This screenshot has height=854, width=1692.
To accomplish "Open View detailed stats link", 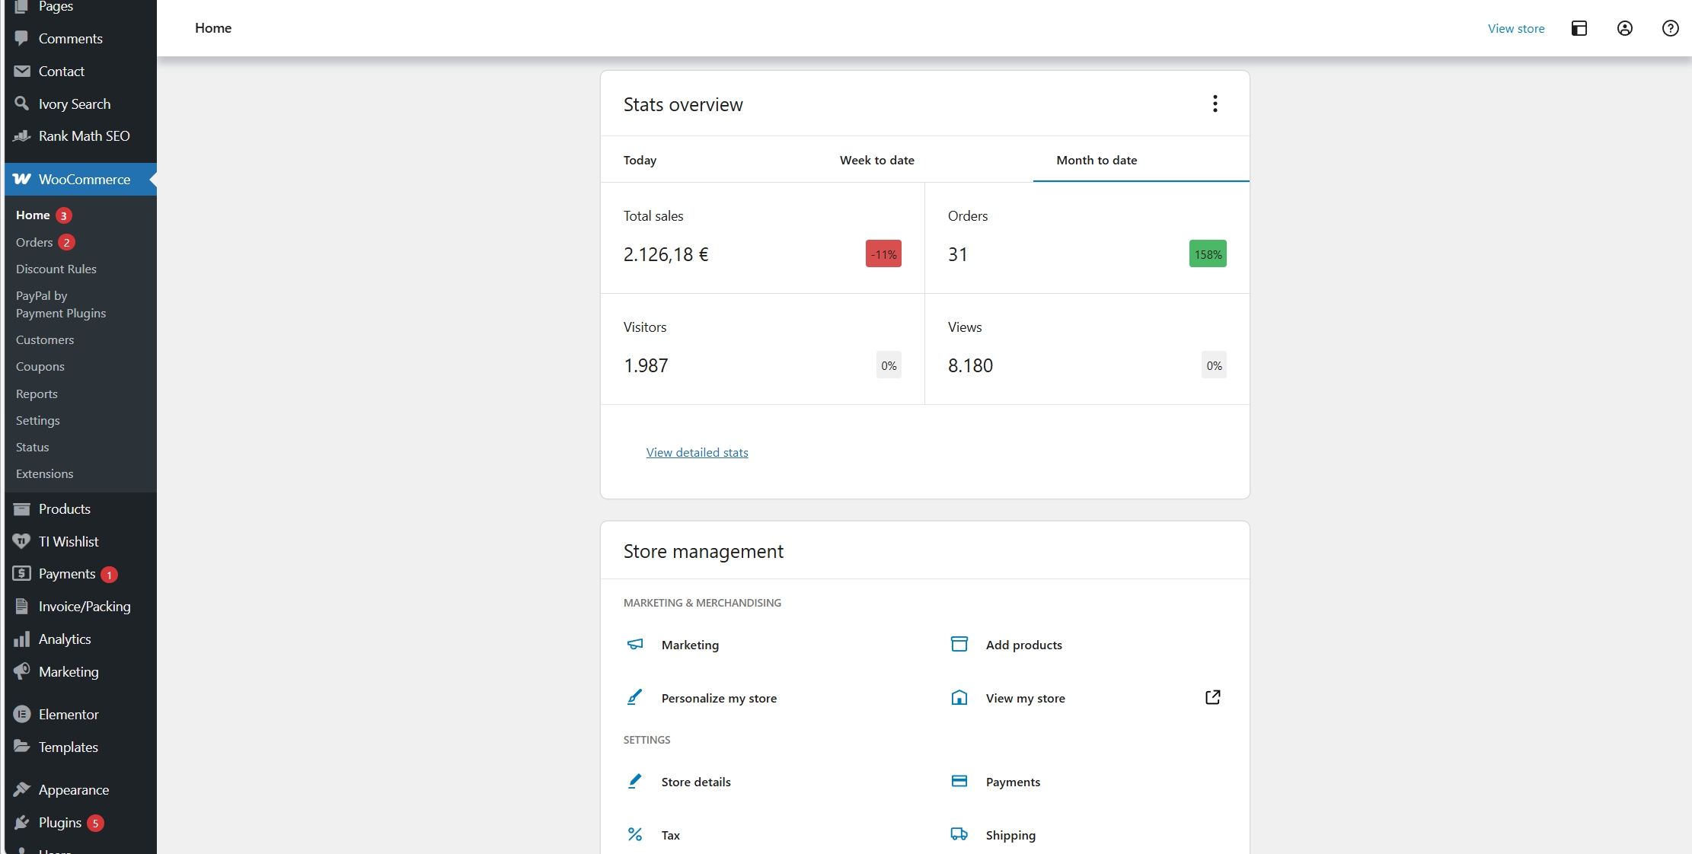I will click(x=697, y=452).
